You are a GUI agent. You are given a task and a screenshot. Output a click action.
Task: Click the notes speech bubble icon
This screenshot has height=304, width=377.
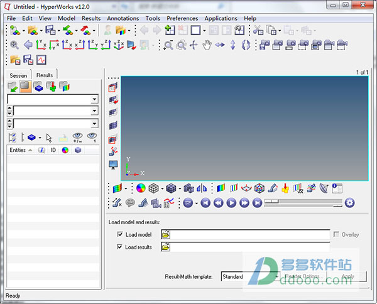[x=130, y=203]
